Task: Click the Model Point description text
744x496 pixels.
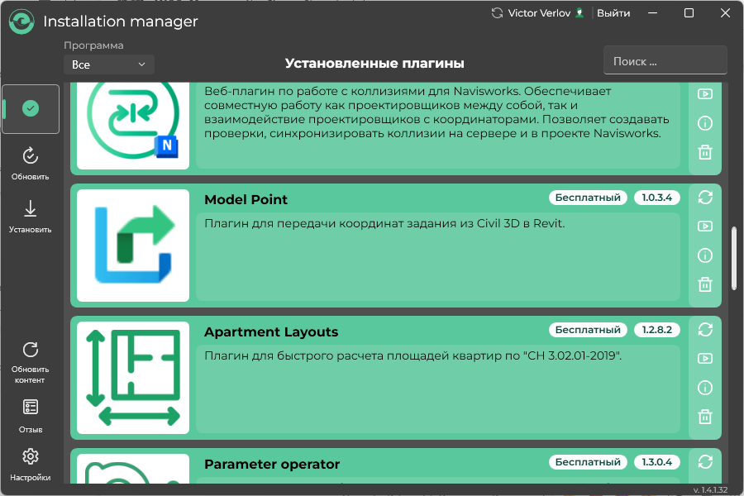Action: pyautogui.click(x=384, y=223)
